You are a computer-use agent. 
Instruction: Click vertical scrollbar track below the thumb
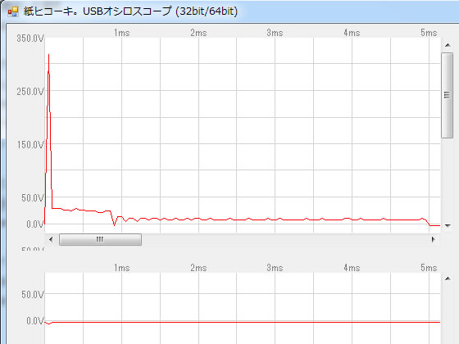click(x=447, y=179)
